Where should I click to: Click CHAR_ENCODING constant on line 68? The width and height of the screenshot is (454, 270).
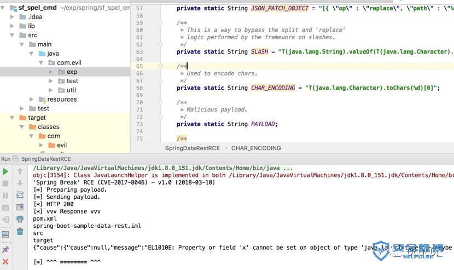coord(273,88)
